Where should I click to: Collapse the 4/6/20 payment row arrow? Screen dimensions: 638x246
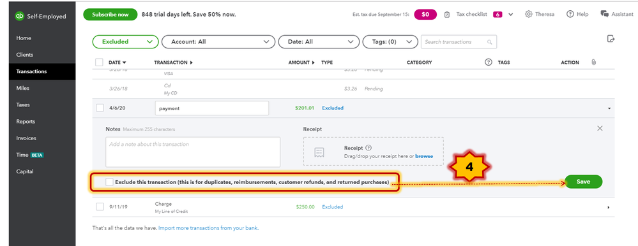pos(609,108)
